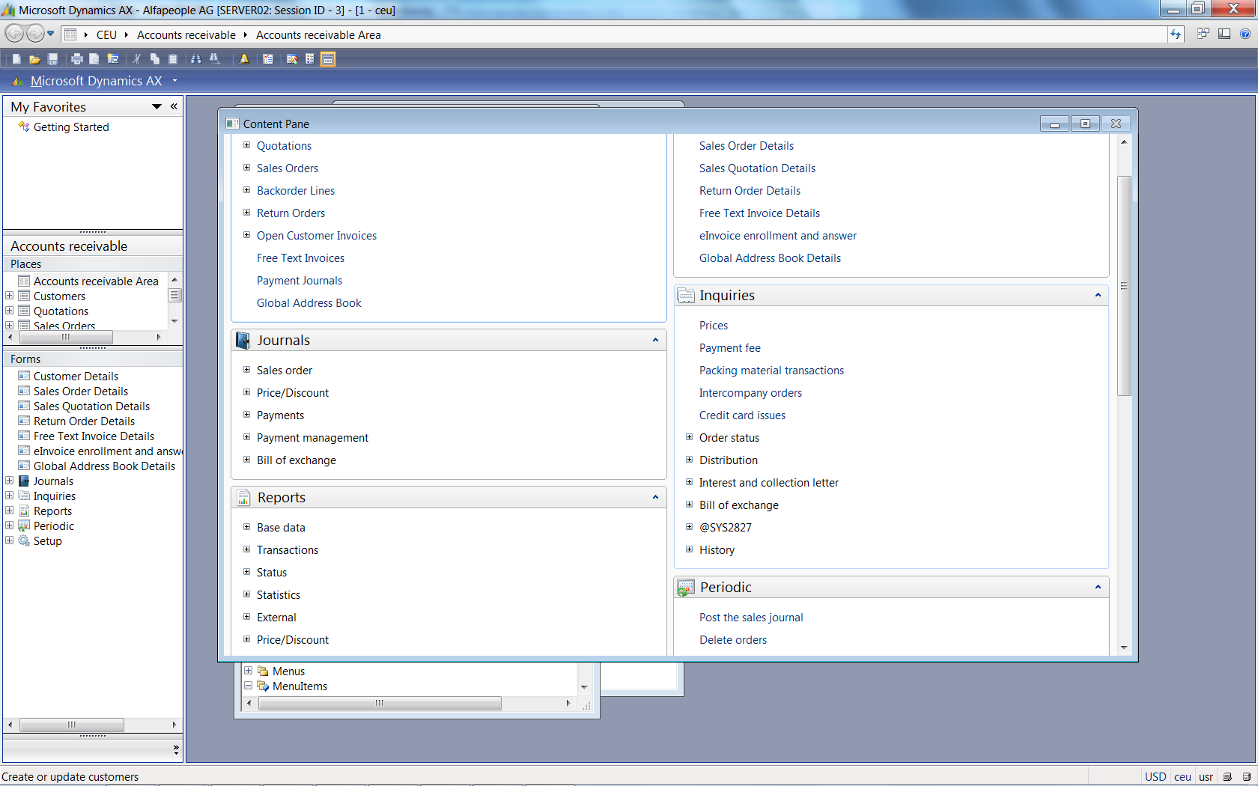Click the Alert bell toolbar icon
Viewport: 1258px width, 786px height.
coord(244,59)
